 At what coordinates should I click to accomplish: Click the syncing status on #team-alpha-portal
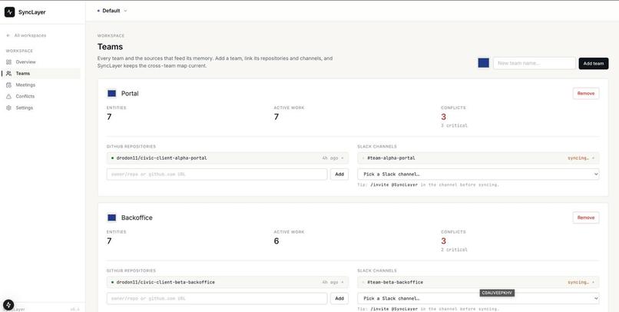click(578, 158)
